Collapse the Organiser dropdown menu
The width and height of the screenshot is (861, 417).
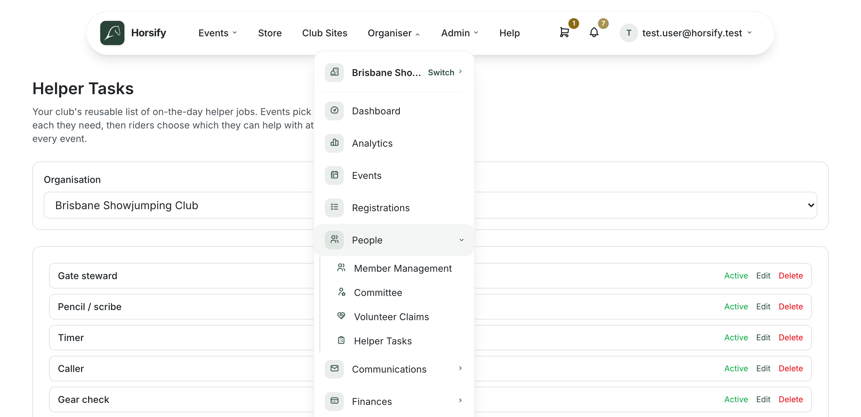click(394, 33)
